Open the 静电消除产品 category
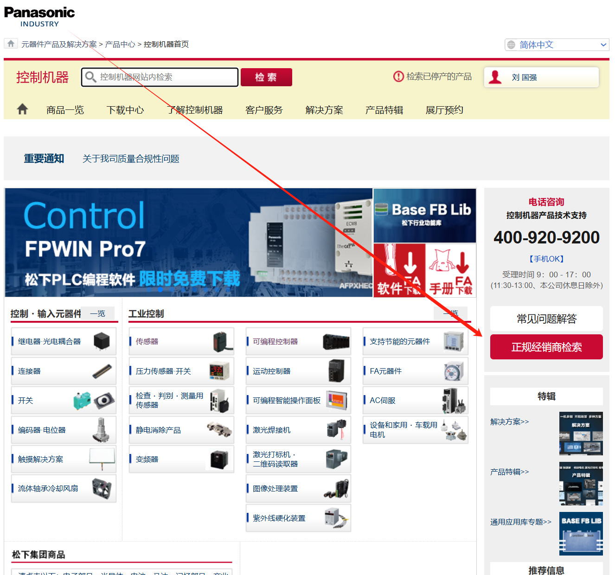The image size is (615, 575). (181, 430)
